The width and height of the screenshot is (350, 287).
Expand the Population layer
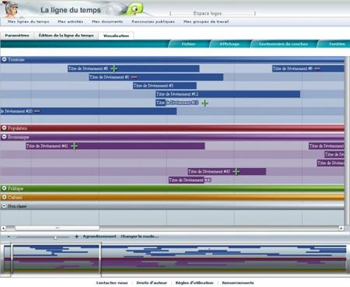tap(4, 128)
